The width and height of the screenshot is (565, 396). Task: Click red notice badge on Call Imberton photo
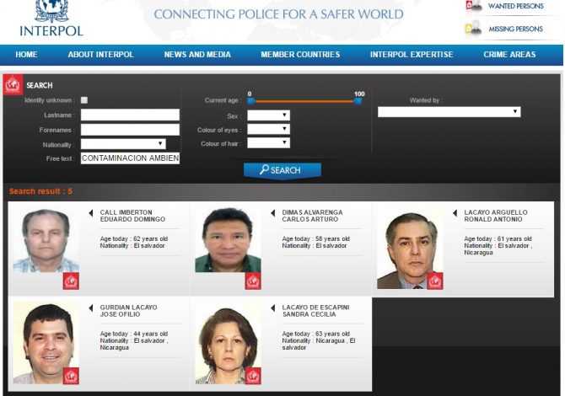[x=71, y=281]
